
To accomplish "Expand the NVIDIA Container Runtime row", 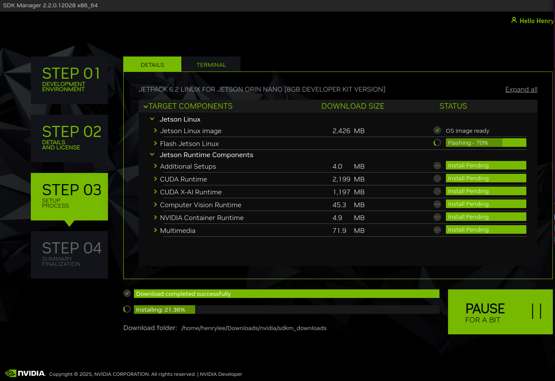I will click(155, 217).
